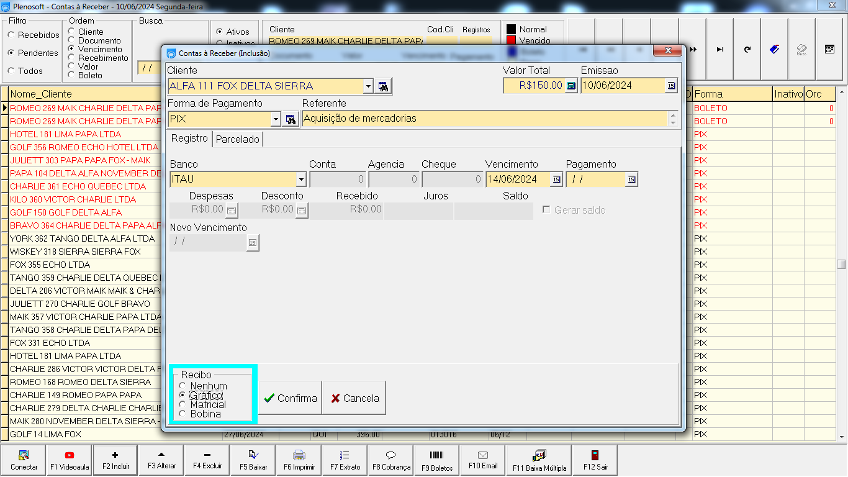This screenshot has width=848, height=477.
Task: Open the calculator icon beside Valor Total
Action: click(572, 86)
